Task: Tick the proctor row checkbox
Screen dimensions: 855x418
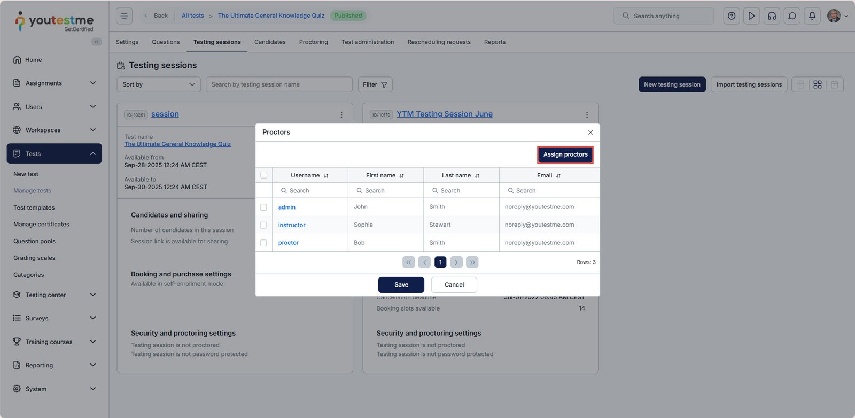Action: coord(263,243)
